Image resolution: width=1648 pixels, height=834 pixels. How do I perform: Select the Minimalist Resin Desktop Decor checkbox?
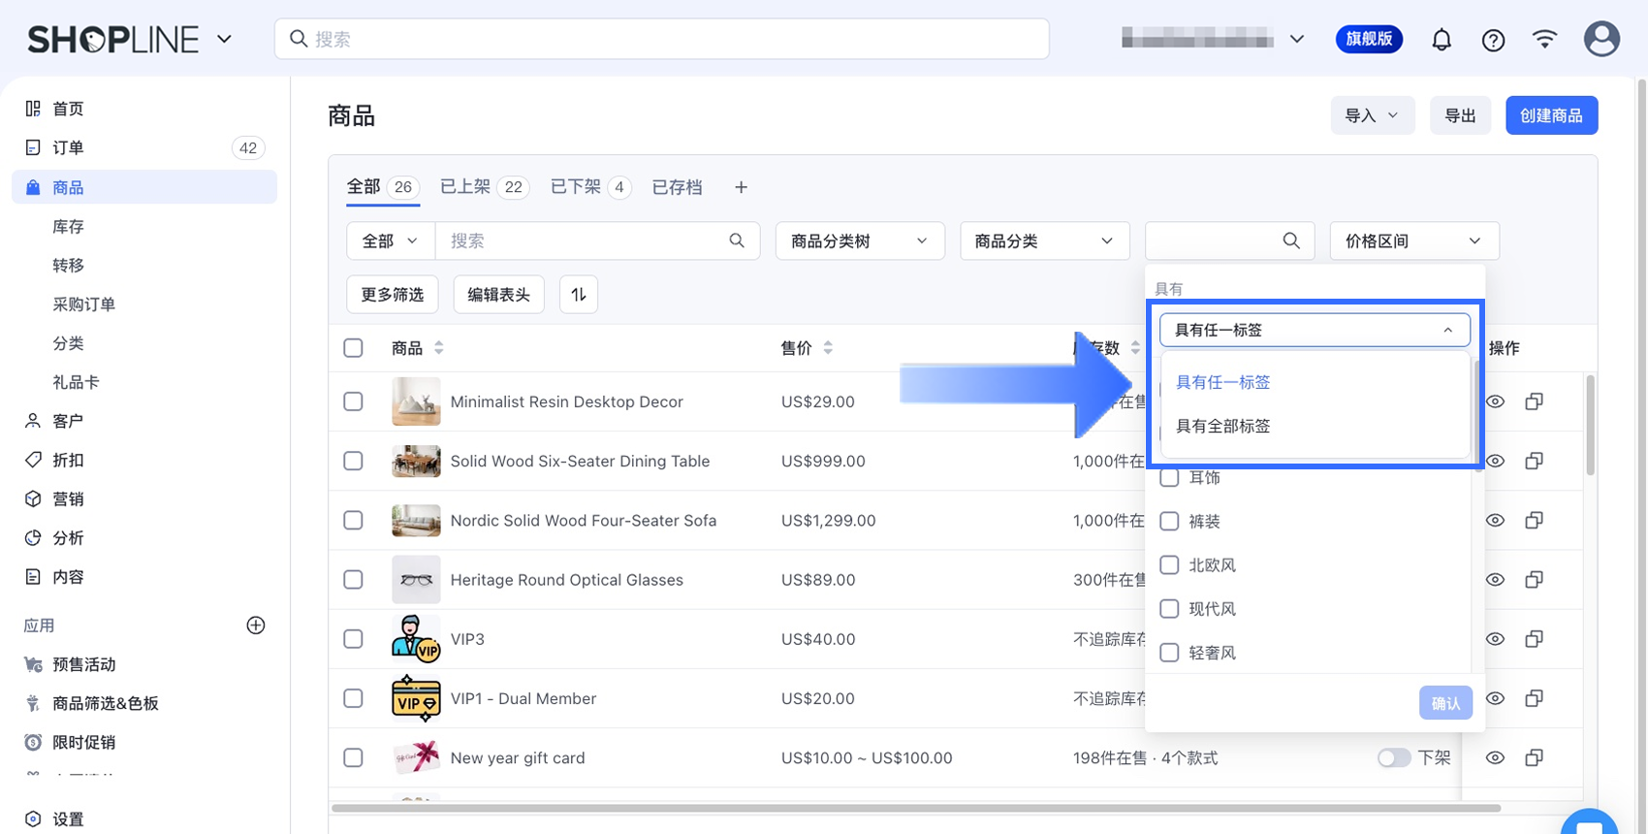pos(354,401)
